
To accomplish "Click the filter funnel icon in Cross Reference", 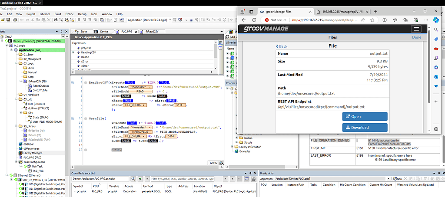I will coord(147,179).
